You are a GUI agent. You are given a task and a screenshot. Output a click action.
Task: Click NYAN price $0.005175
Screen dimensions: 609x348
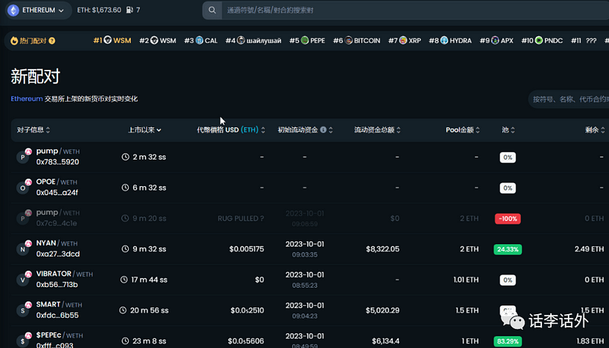pos(246,249)
